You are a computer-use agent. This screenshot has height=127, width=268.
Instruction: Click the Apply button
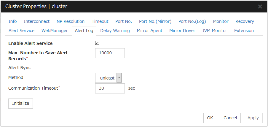[x=253, y=118]
